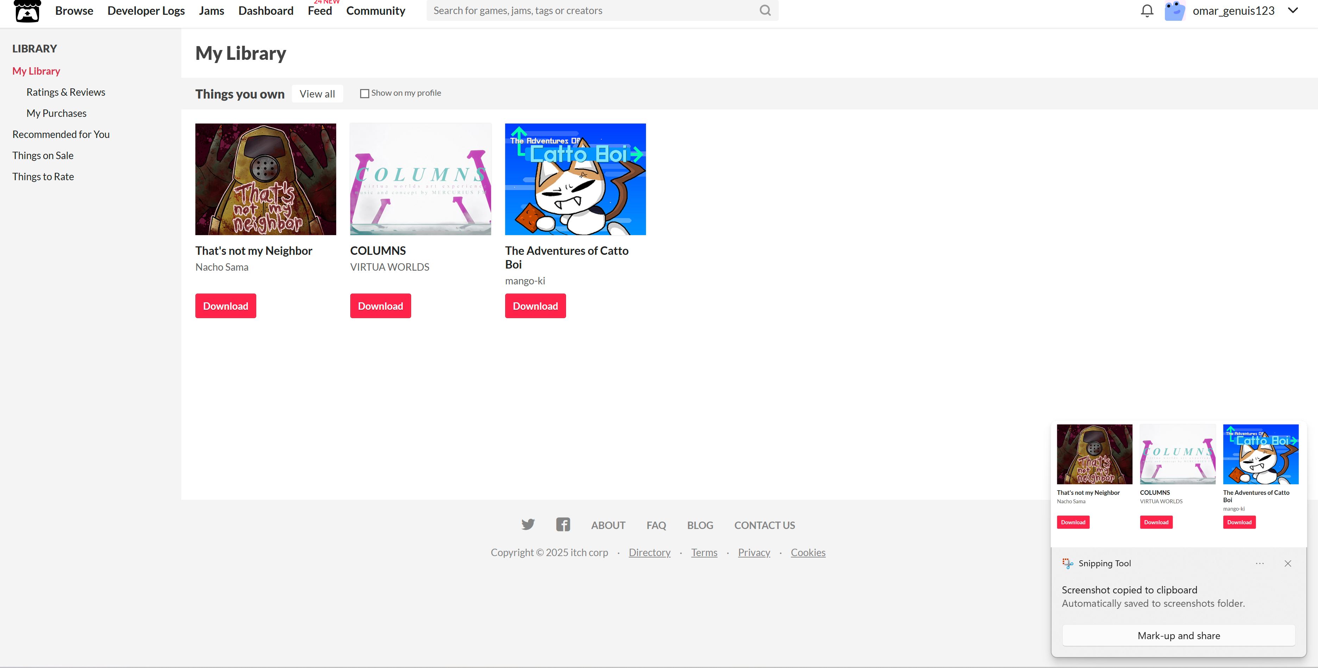Open COLUMNS game thumbnail

point(421,179)
